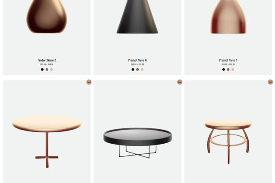275x183 pixels.
Task: Click the Sale badge on the copper stool
Action: [x=270, y=82]
